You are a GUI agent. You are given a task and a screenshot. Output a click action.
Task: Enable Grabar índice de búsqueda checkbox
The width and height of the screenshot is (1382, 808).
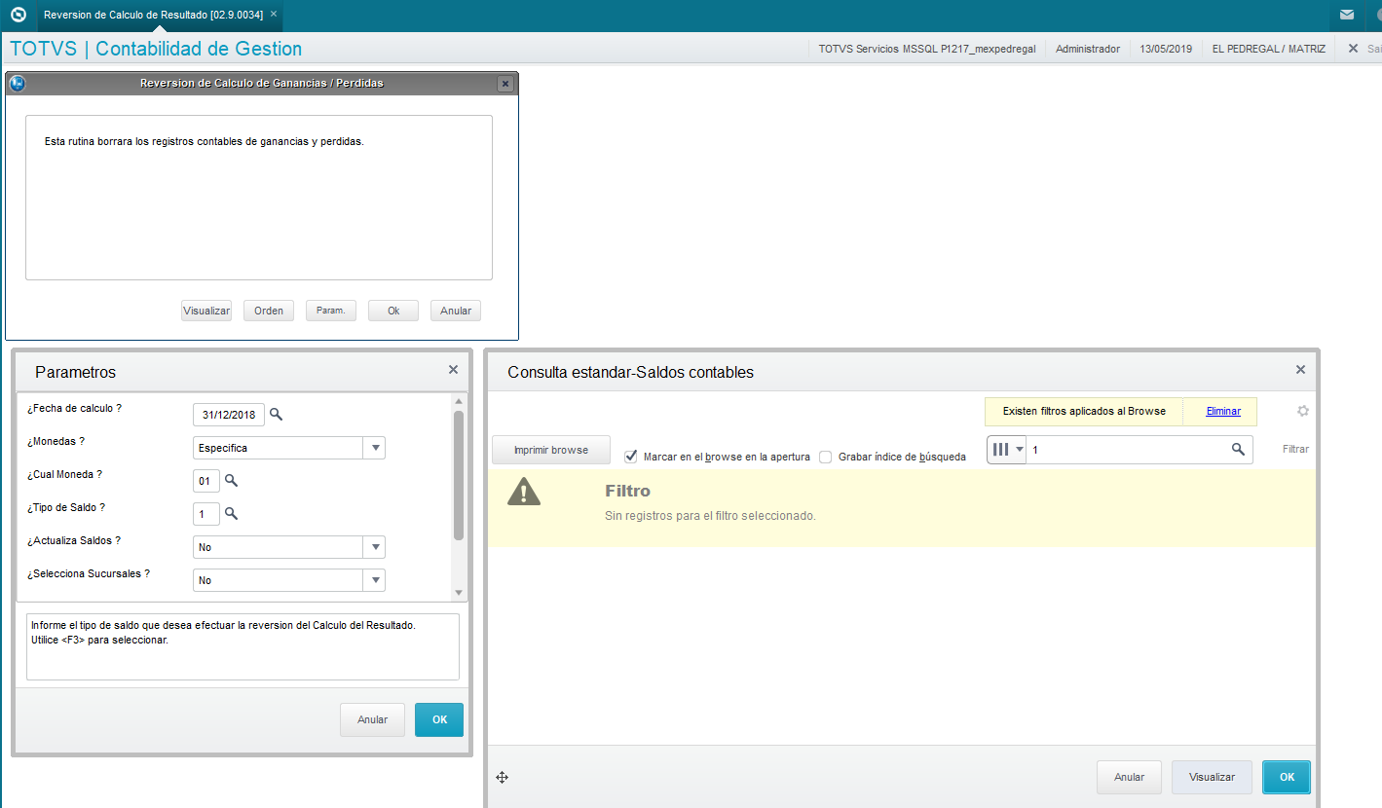826,456
